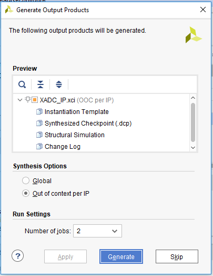Select the Change Log tree item
This screenshot has width=213, height=276.
tap(63, 147)
